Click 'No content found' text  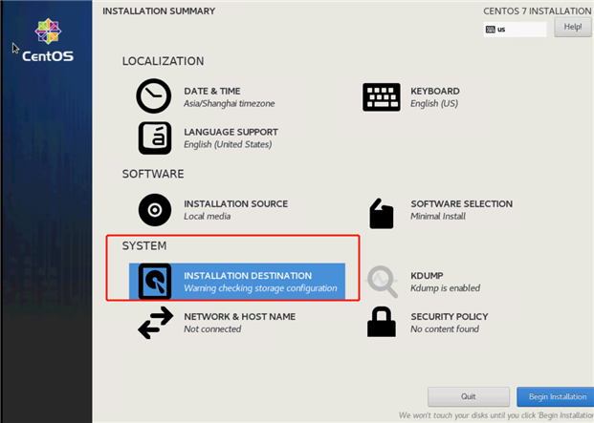point(445,328)
